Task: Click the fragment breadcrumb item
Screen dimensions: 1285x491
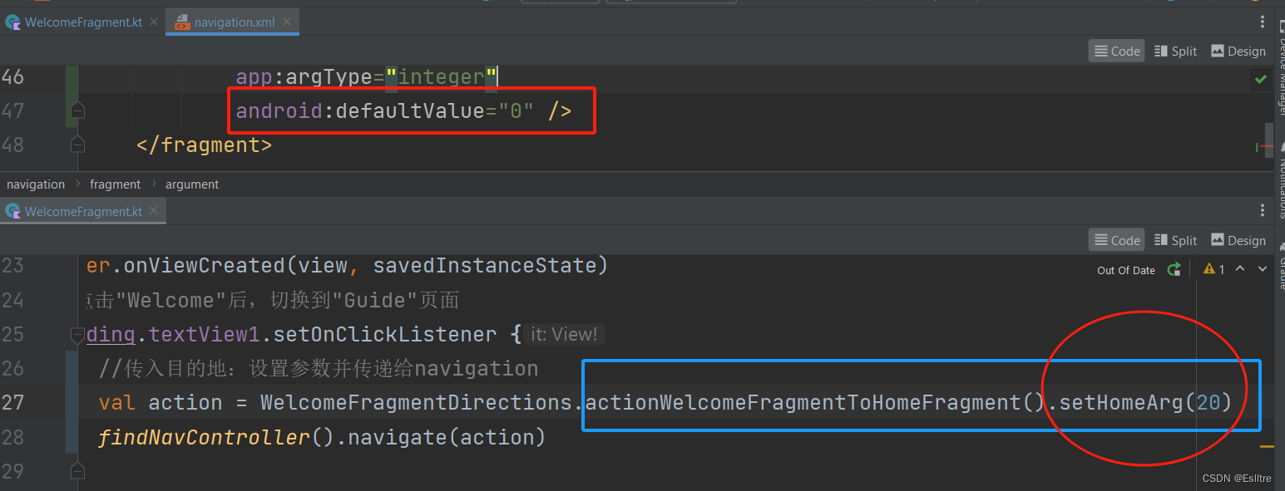Action: [x=115, y=184]
